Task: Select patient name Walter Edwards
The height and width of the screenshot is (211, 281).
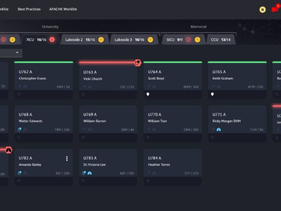Action: [x=31, y=121]
